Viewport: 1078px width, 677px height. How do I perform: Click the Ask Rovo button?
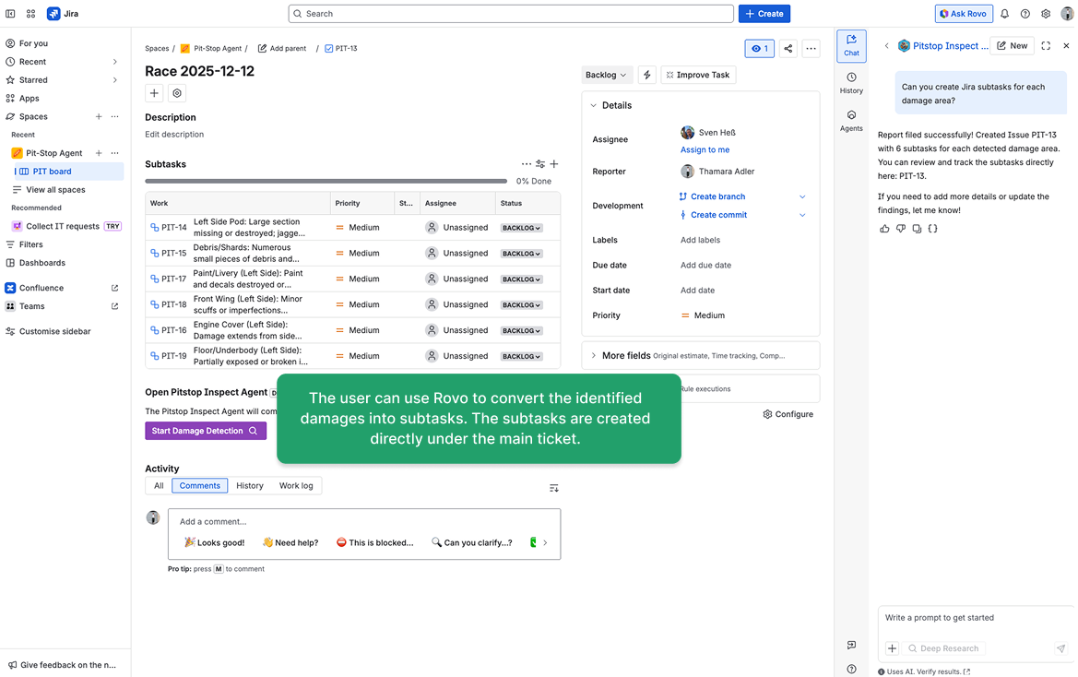pyautogui.click(x=963, y=14)
